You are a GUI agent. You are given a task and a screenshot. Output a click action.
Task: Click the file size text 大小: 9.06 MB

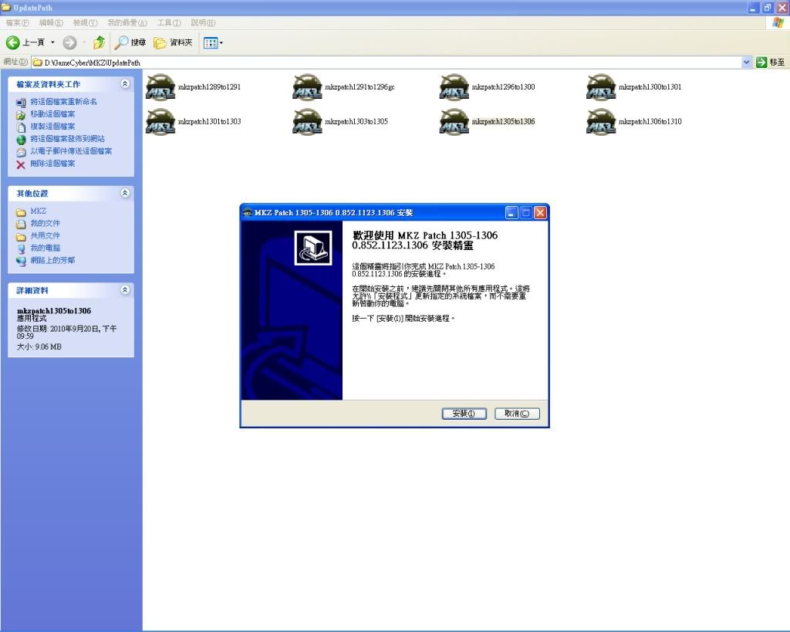click(39, 346)
